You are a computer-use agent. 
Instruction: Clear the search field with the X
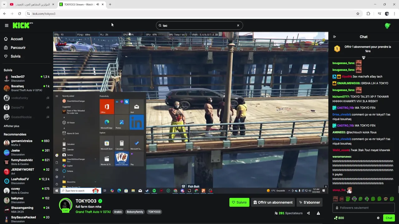(x=238, y=26)
